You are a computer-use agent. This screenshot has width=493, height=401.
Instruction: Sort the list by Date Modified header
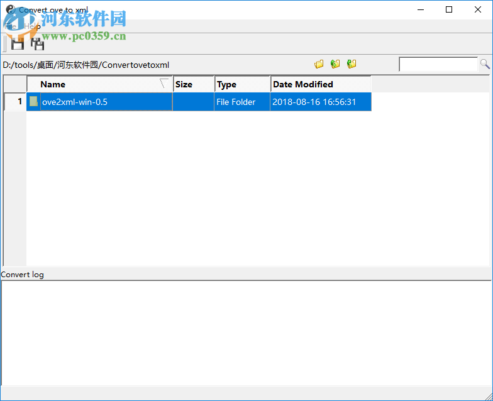(x=321, y=84)
